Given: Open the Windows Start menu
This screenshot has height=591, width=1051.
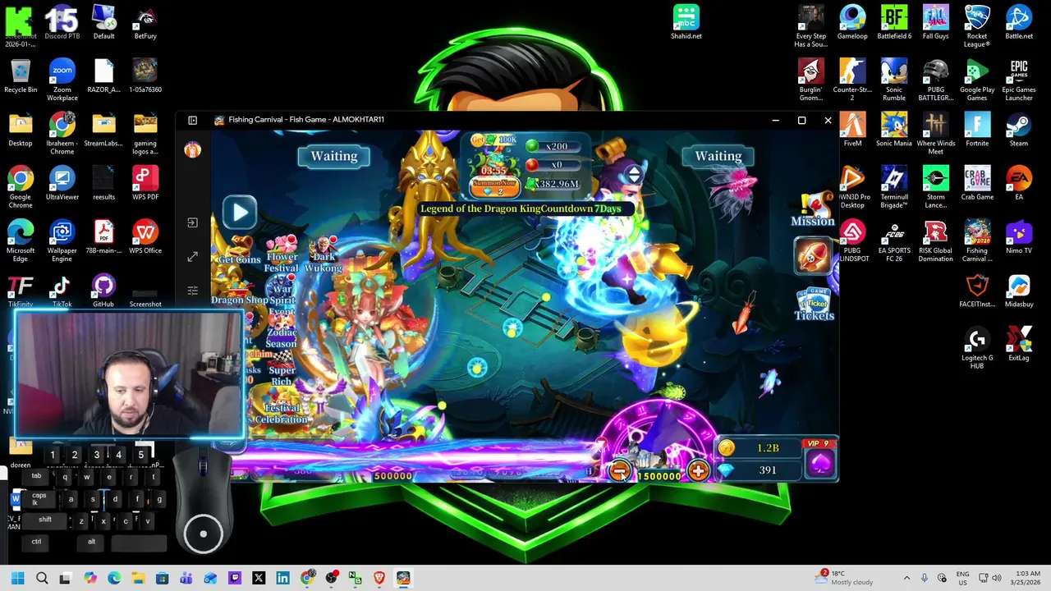Looking at the screenshot, I should point(18,578).
